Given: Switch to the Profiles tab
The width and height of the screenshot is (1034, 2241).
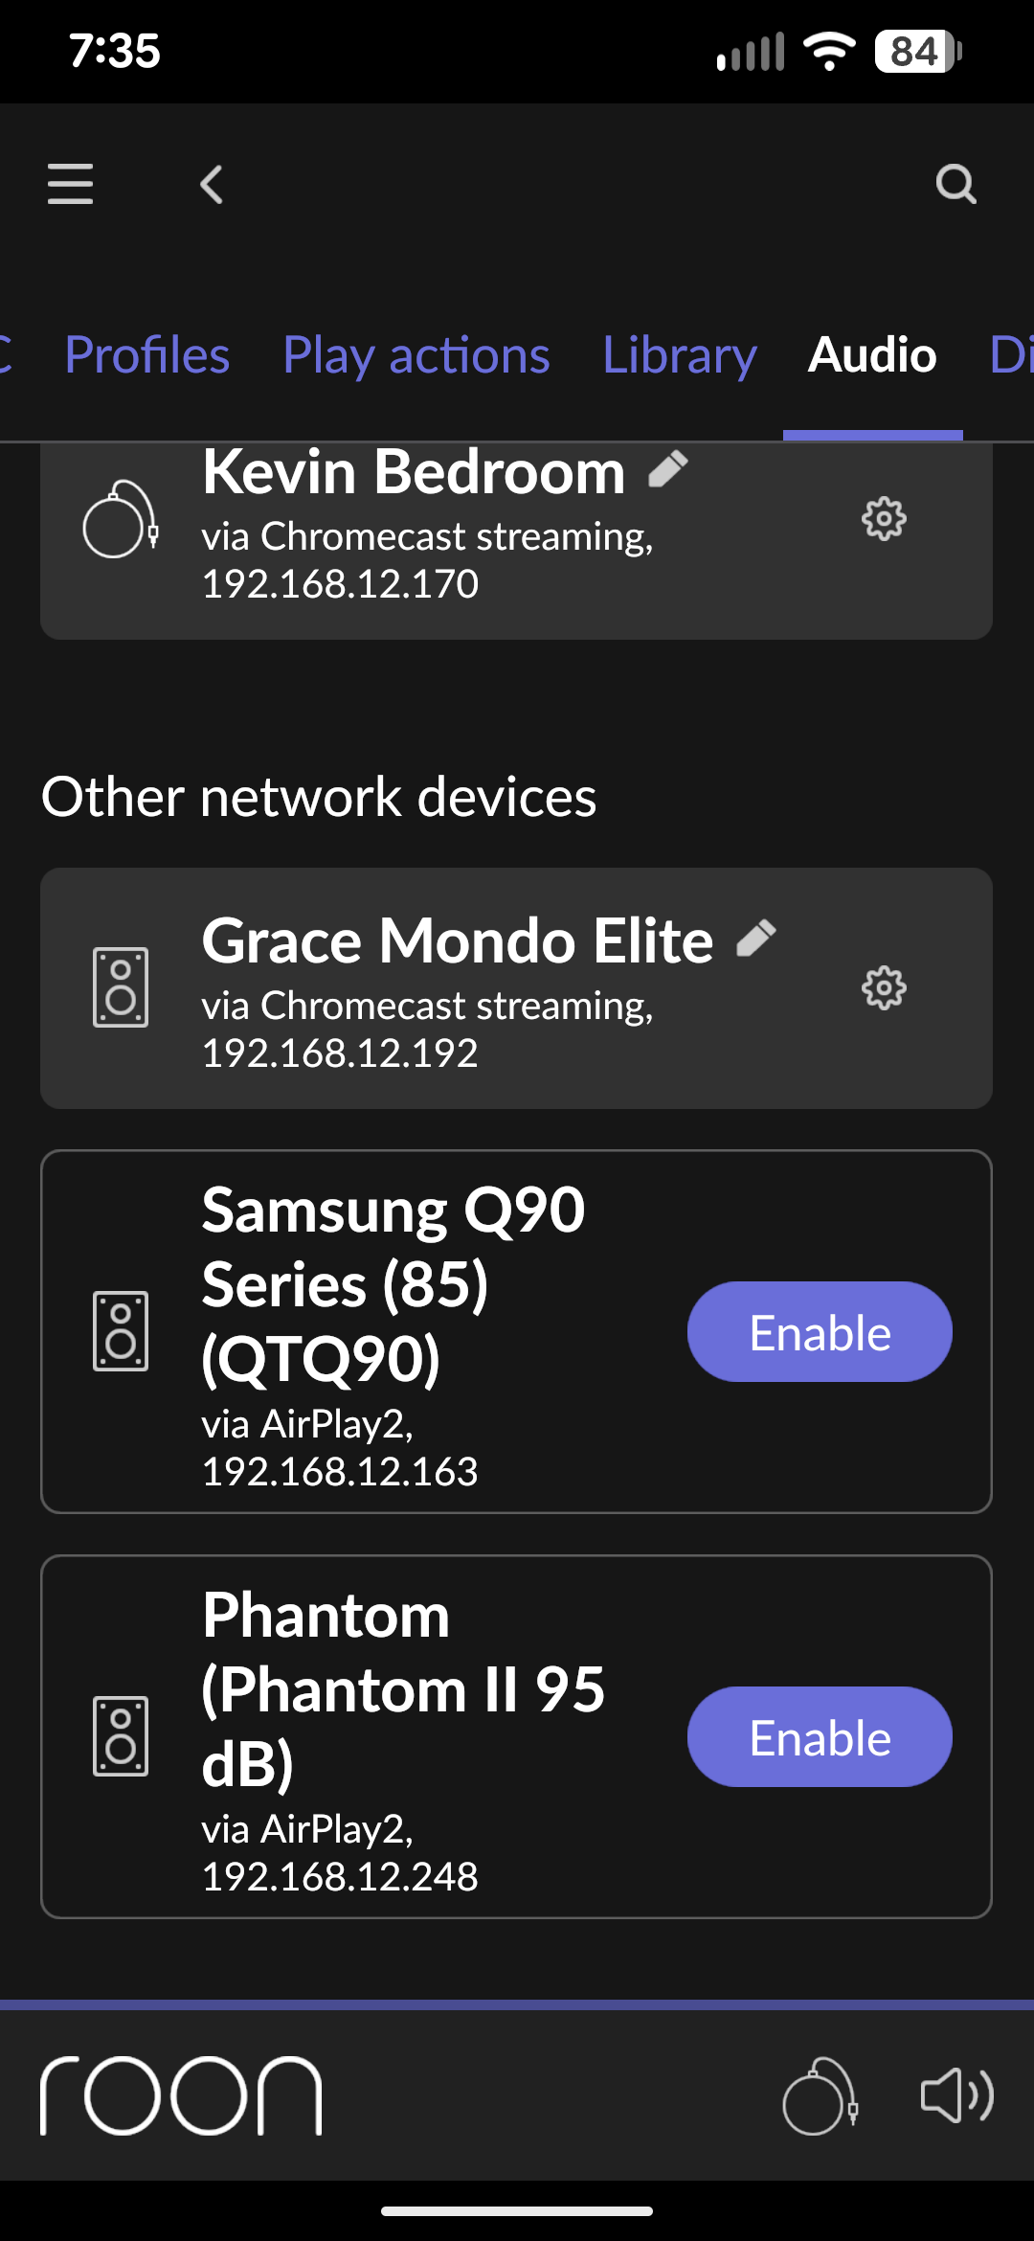Looking at the screenshot, I should click(x=147, y=355).
